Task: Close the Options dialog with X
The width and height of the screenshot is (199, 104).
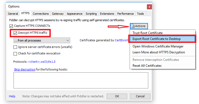Action: click(x=149, y=7)
